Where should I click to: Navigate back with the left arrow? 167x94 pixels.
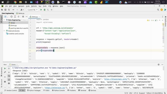pos(13,10)
